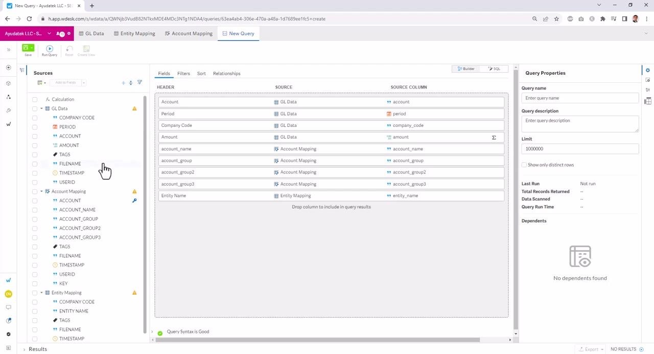654x354 pixels.
Task: Open the table layout icon in right rail
Action: click(648, 101)
